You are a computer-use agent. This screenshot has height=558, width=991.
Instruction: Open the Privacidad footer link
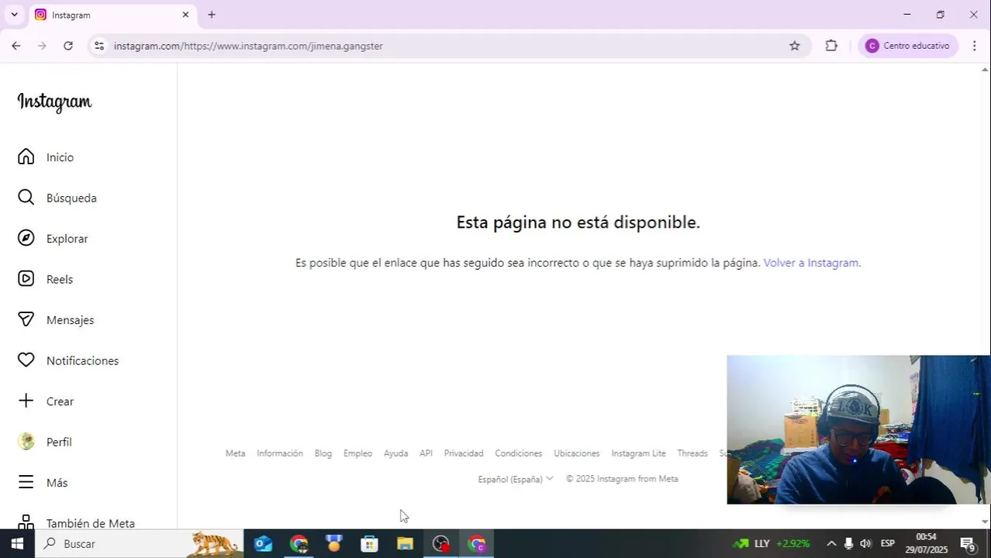tap(464, 453)
